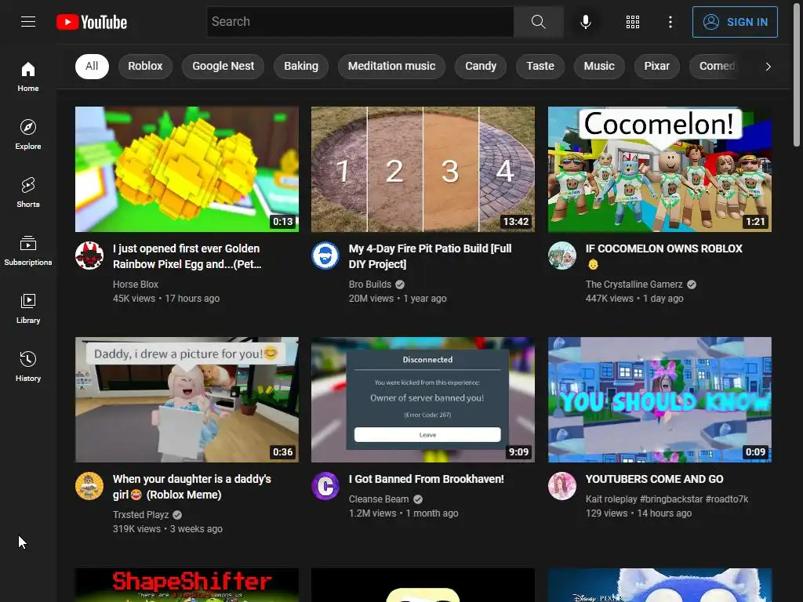Open Explore in the sidebar
Screen dimensions: 803x602
(28, 135)
